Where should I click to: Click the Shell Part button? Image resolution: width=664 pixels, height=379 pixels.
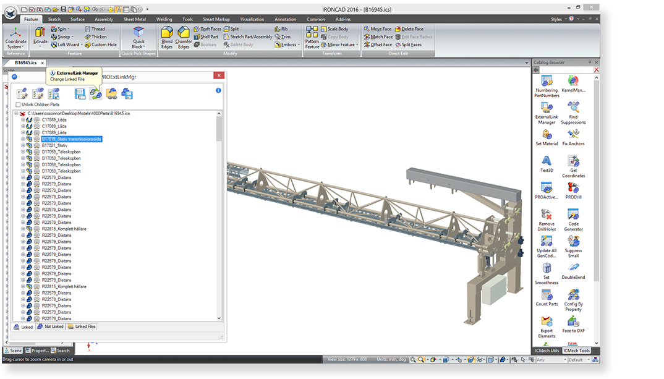coord(206,37)
